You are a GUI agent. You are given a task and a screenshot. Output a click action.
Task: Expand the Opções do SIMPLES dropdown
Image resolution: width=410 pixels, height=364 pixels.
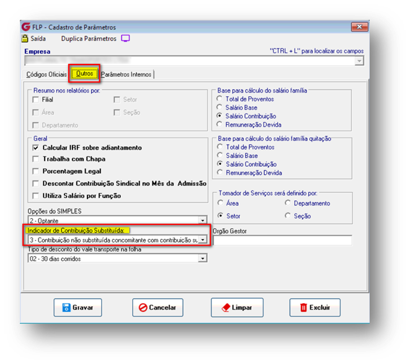203,220
